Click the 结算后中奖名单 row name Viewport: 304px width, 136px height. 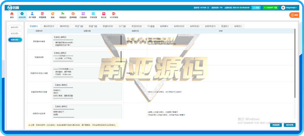39,113
